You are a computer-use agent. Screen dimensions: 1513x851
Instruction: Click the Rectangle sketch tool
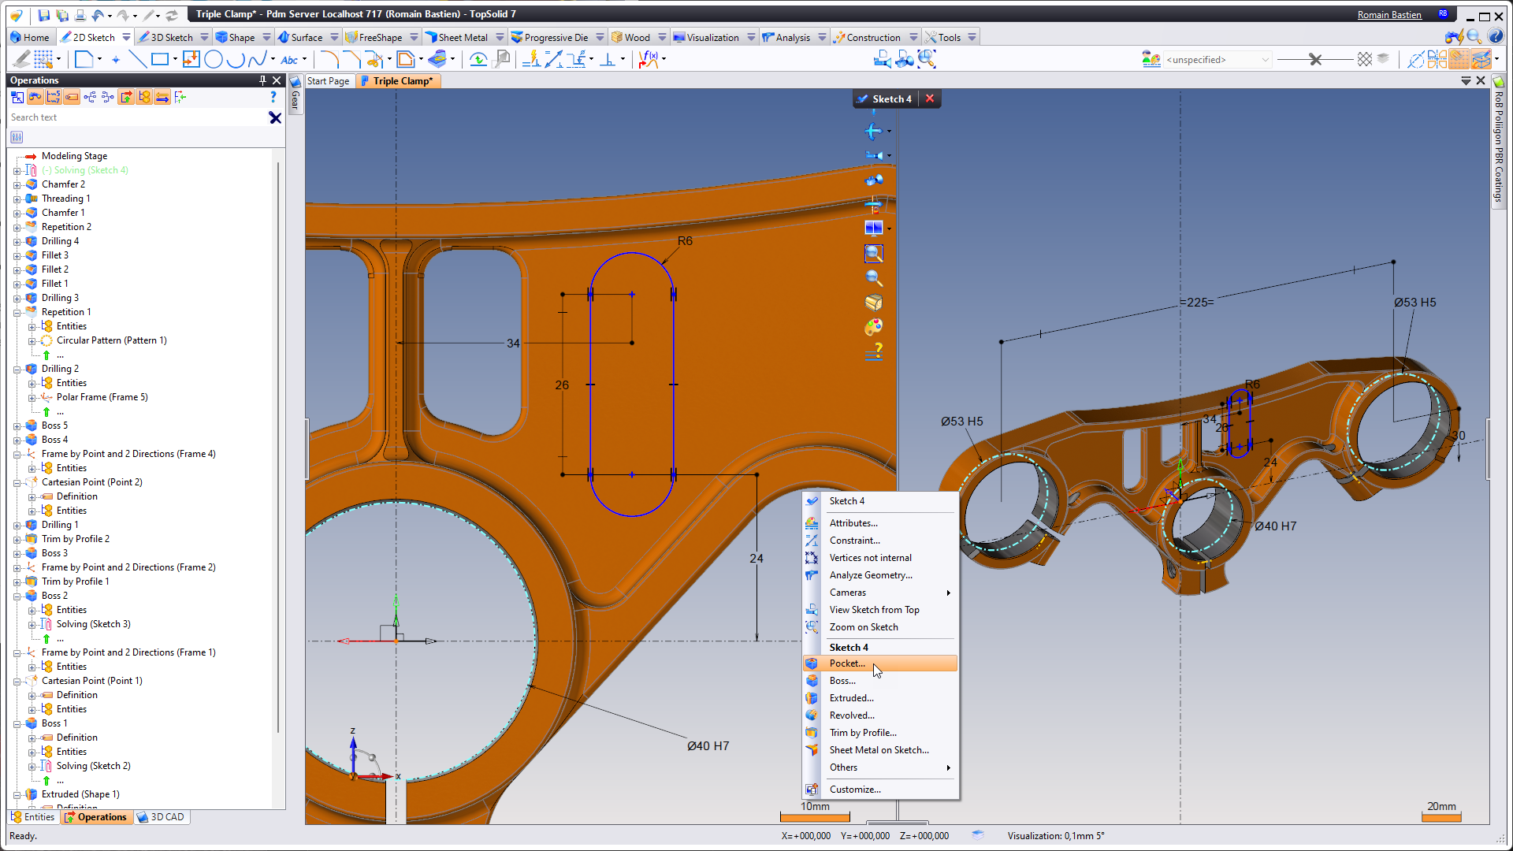(160, 59)
